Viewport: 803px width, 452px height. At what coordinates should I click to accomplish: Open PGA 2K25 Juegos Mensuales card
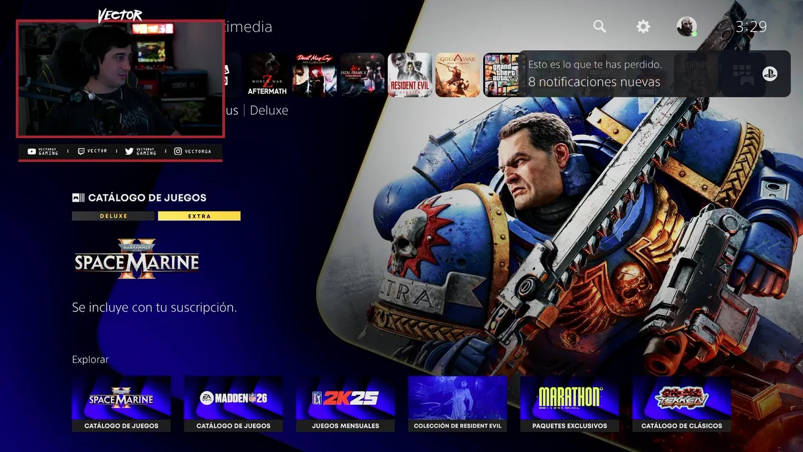pos(346,404)
